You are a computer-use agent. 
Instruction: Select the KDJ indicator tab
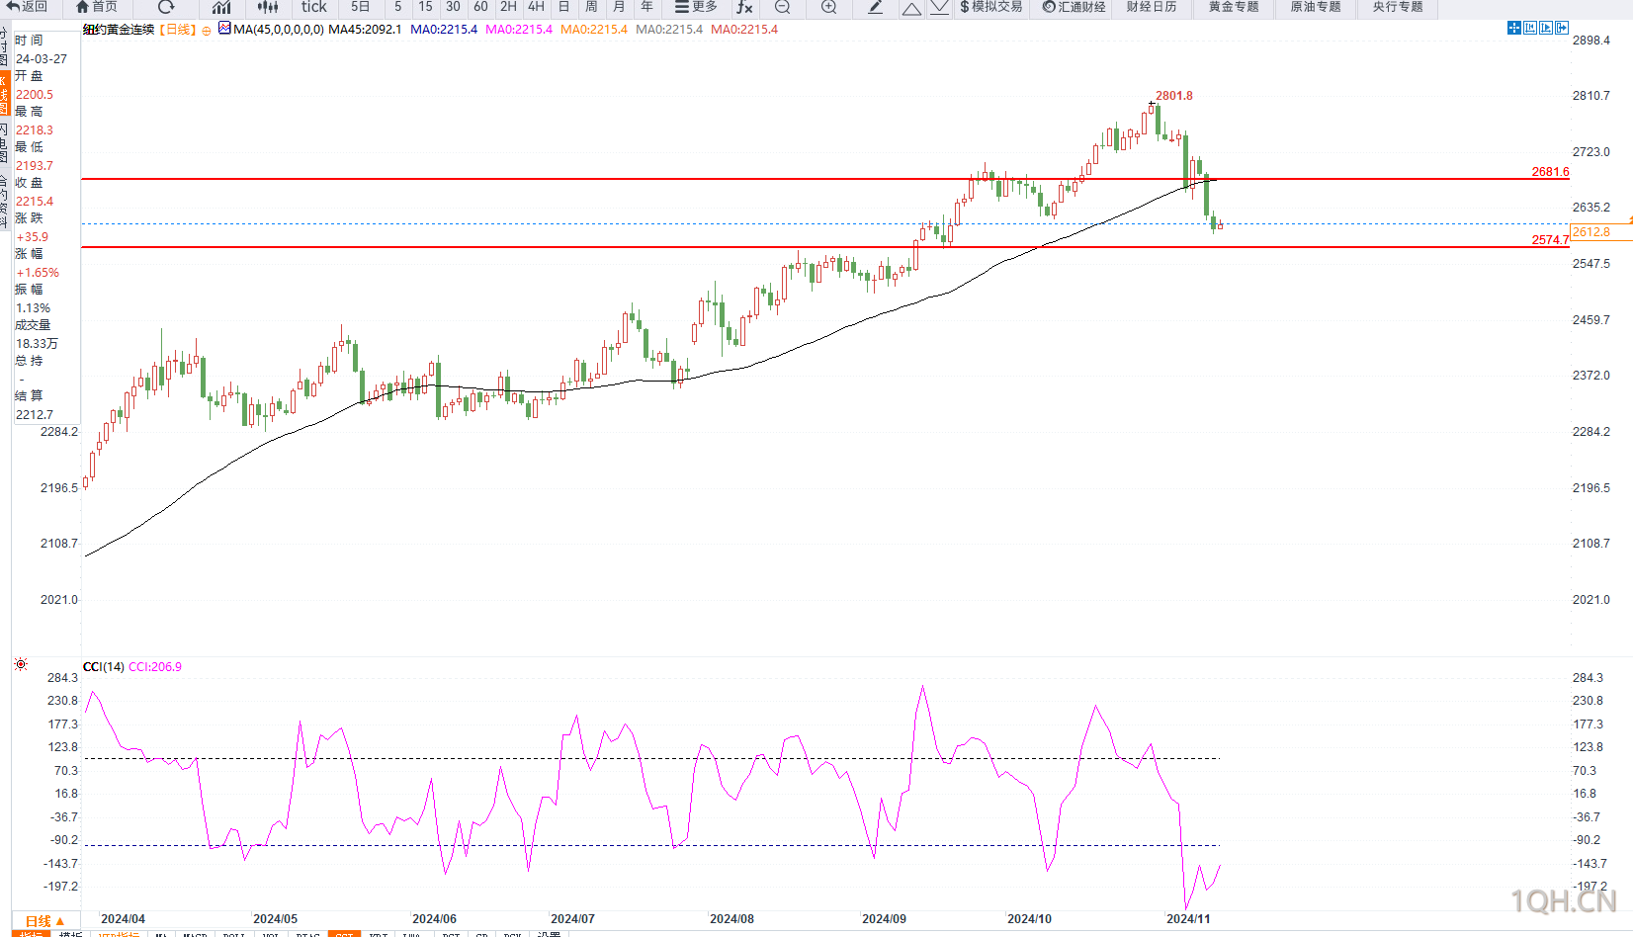379,934
